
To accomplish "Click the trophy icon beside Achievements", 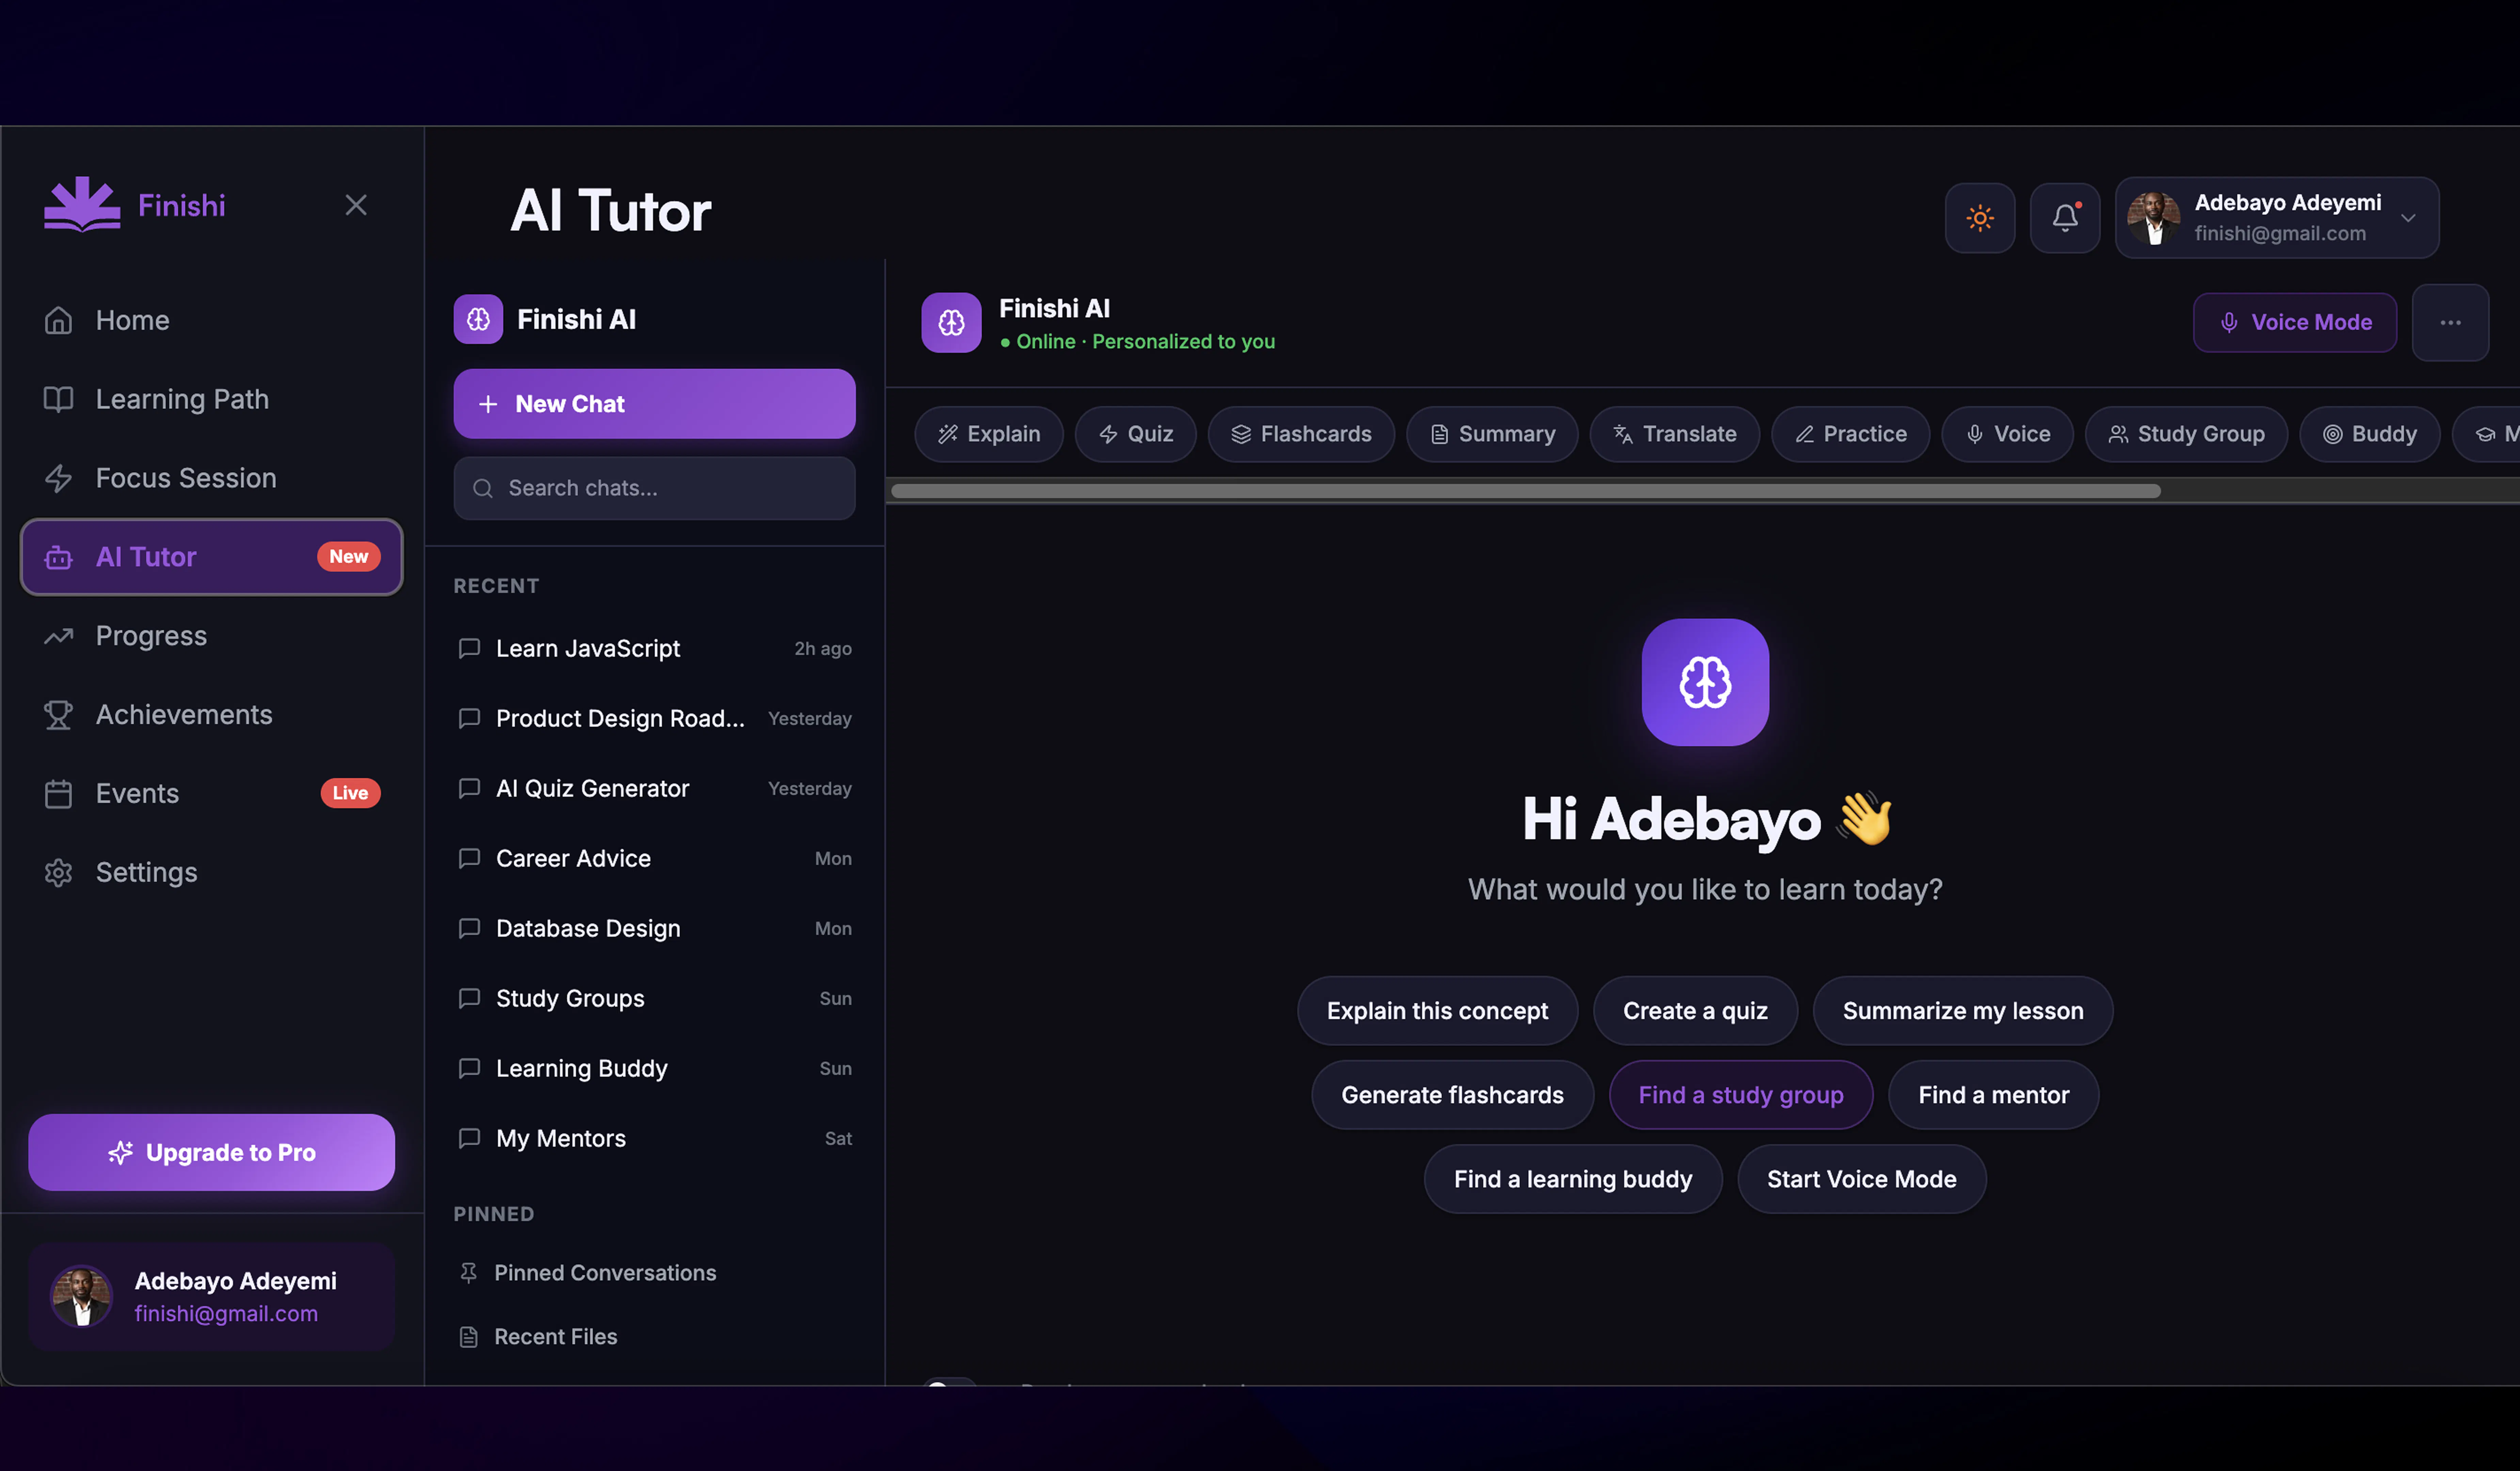I will (x=58, y=715).
